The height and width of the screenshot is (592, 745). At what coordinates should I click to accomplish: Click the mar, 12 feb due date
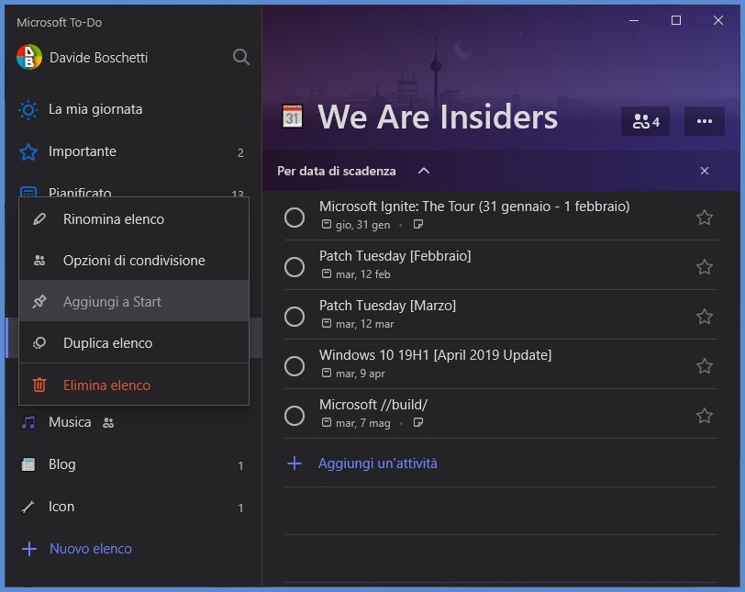pyautogui.click(x=356, y=274)
